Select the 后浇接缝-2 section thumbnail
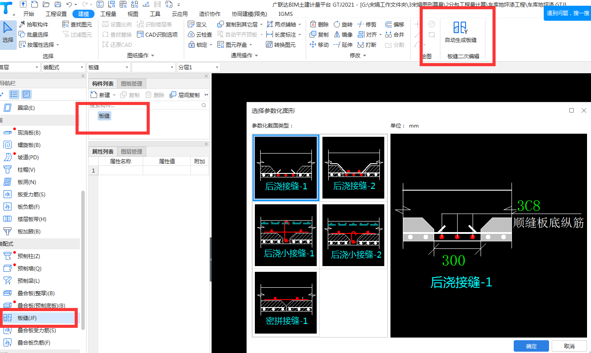This screenshot has height=353, width=591. point(353,168)
